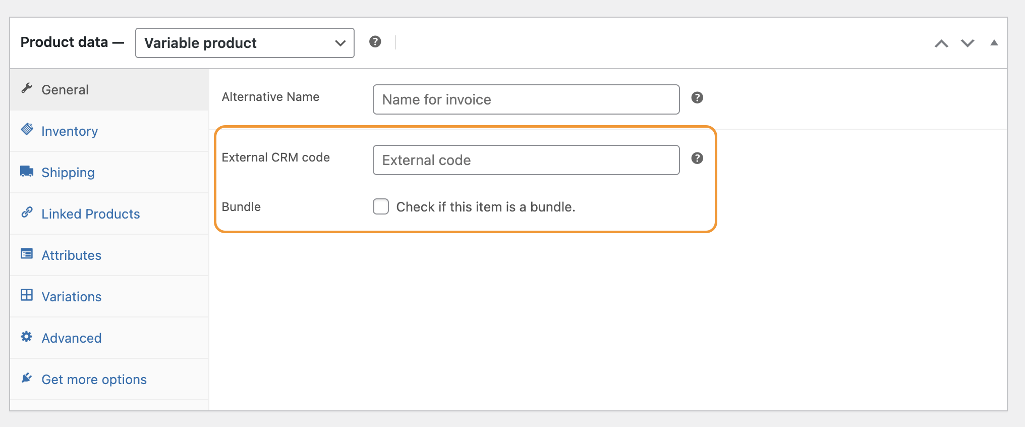Screen dimensions: 1025x427
Task: Click the wrench icon beside General
Action: (x=27, y=88)
